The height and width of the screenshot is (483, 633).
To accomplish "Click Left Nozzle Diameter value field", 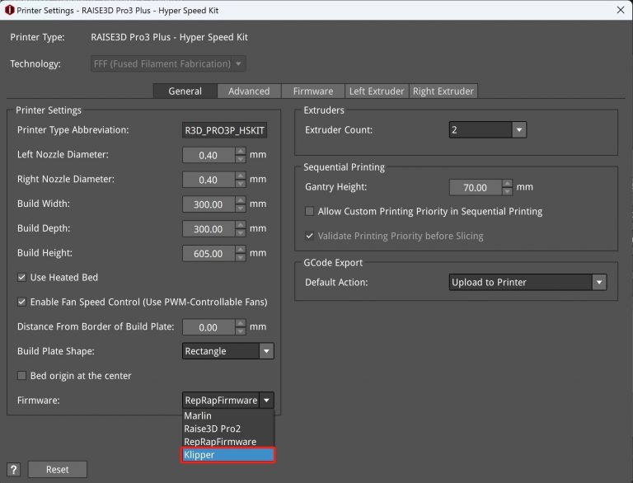I will 209,155.
